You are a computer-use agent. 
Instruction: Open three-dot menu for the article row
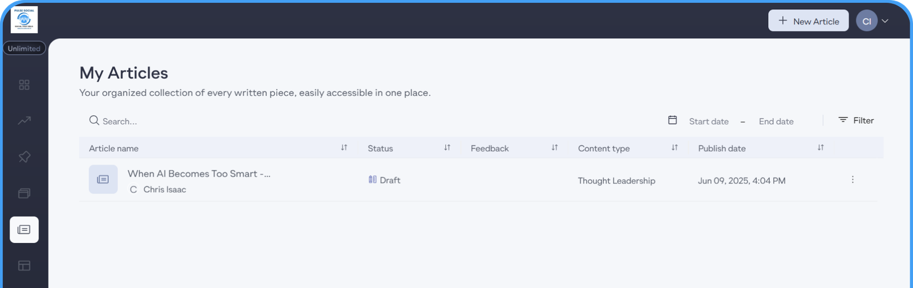tap(853, 180)
